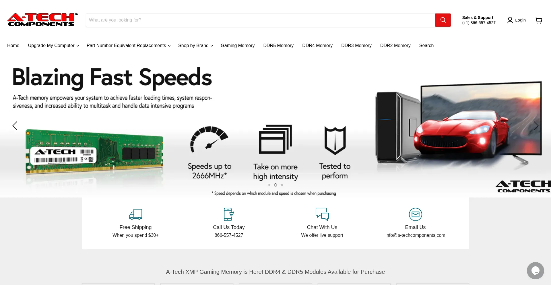Click the stacked windows multitasking icon
551x285 pixels.
(275, 139)
